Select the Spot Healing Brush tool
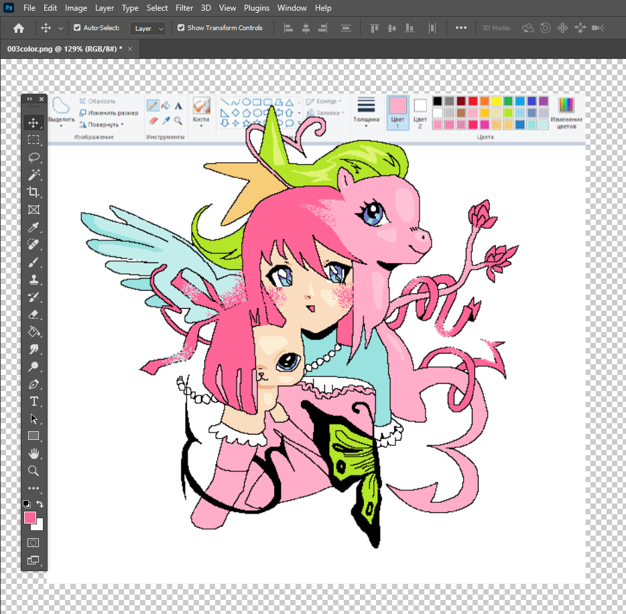Image resolution: width=626 pixels, height=614 pixels. (34, 244)
